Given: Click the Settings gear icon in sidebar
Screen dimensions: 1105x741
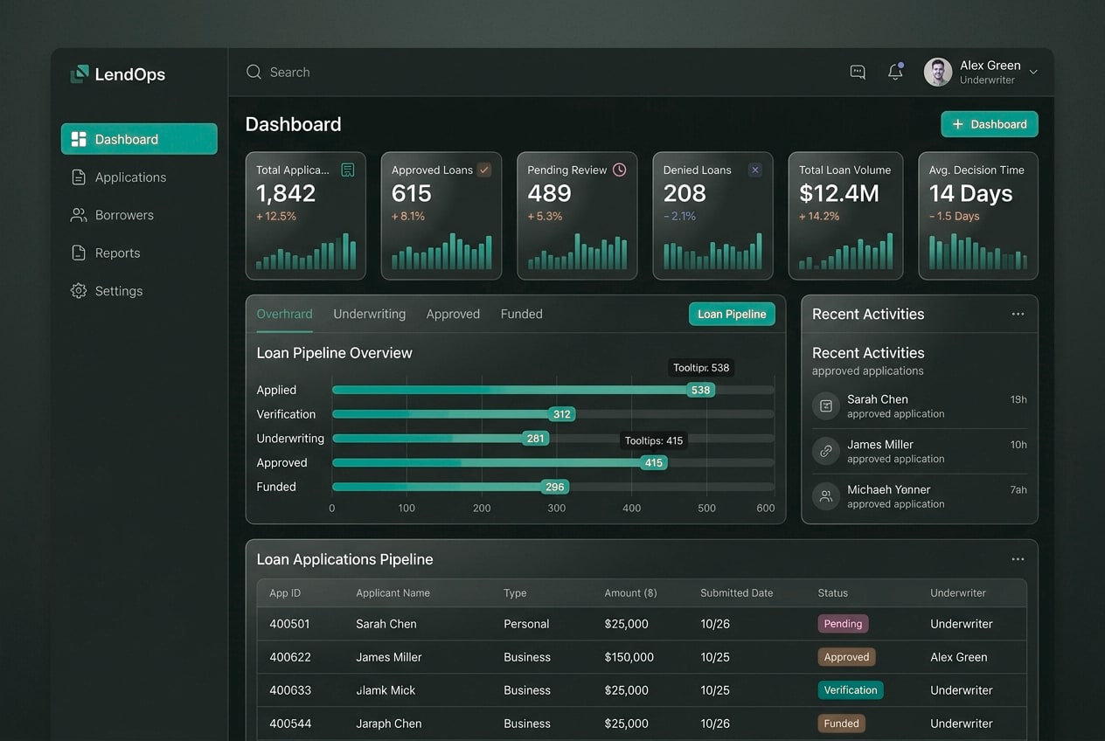Looking at the screenshot, I should (x=79, y=291).
